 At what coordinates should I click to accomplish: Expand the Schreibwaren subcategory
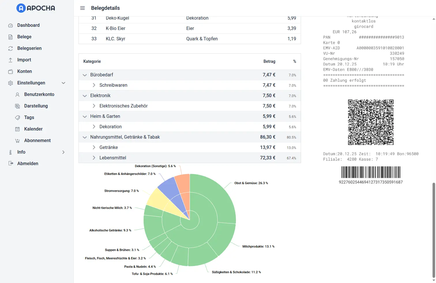pos(94,85)
